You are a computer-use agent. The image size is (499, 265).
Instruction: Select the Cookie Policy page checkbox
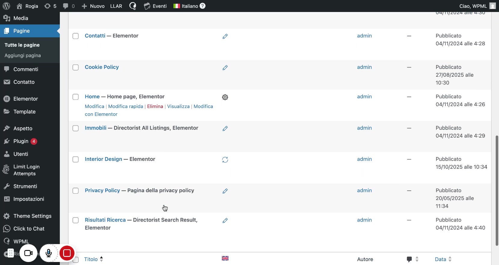76,67
